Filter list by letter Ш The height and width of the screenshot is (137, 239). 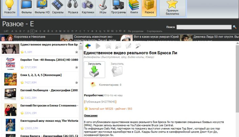point(108,31)
